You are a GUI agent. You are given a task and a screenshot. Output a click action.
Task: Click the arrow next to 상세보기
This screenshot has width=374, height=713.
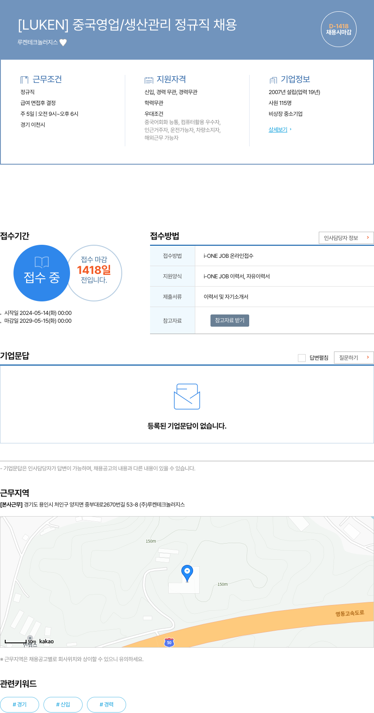pos(291,129)
